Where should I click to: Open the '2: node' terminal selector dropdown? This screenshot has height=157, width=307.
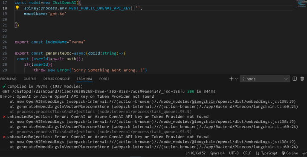tap(265, 79)
